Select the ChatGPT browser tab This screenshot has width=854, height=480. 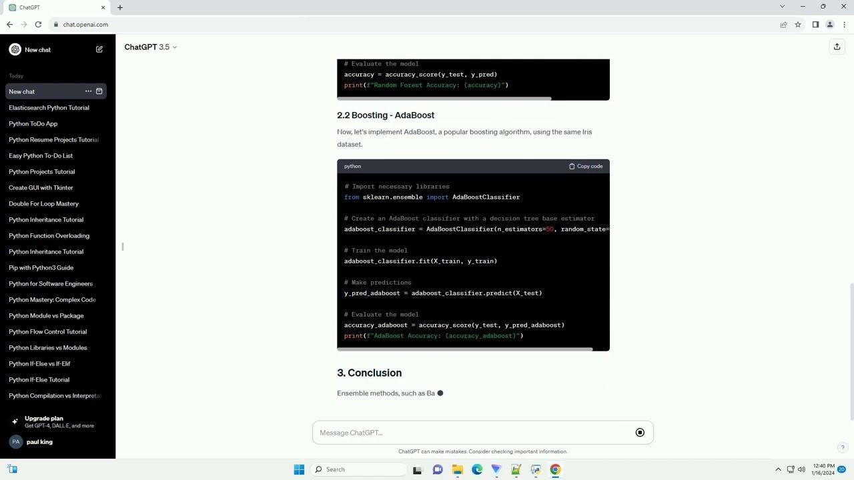click(57, 7)
